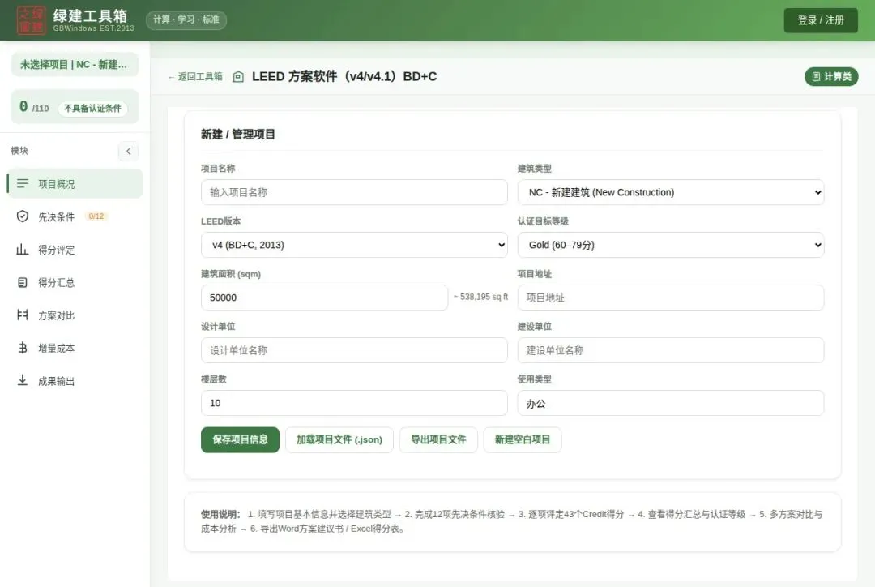
Task: Focus the 建筑面积 (sqm) field
Action: [324, 297]
